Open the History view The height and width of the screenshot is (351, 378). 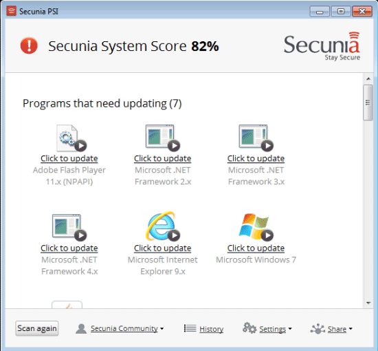[x=203, y=329]
